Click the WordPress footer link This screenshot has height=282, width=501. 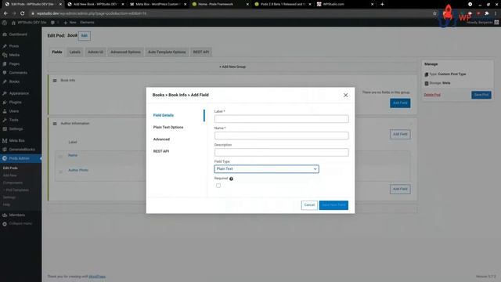pyautogui.click(x=97, y=277)
